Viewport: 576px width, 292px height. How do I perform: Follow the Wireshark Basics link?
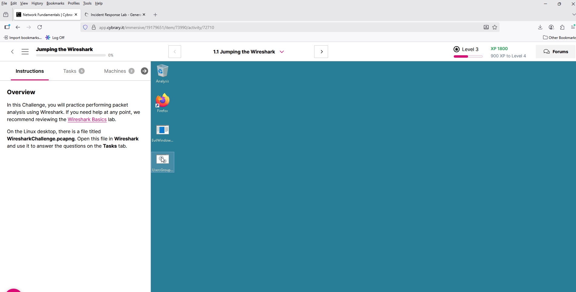[x=87, y=119]
